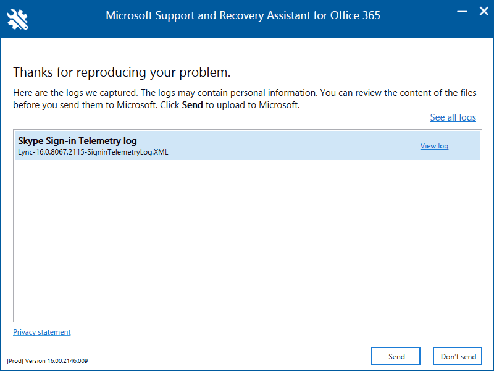Click the blank title bar area left of minimize
Viewport: 494px width, 371px height.
click(x=420, y=15)
